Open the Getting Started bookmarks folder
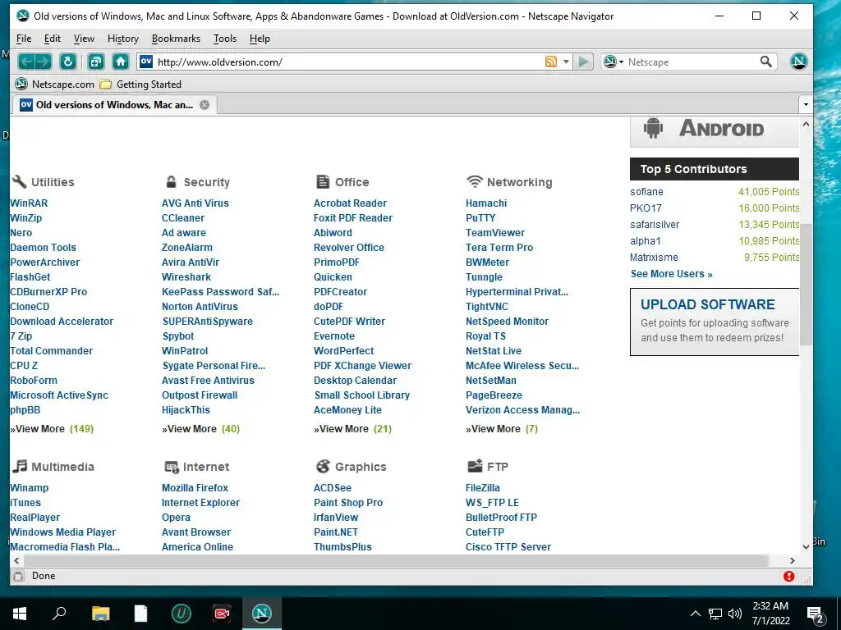841x630 pixels. click(141, 84)
